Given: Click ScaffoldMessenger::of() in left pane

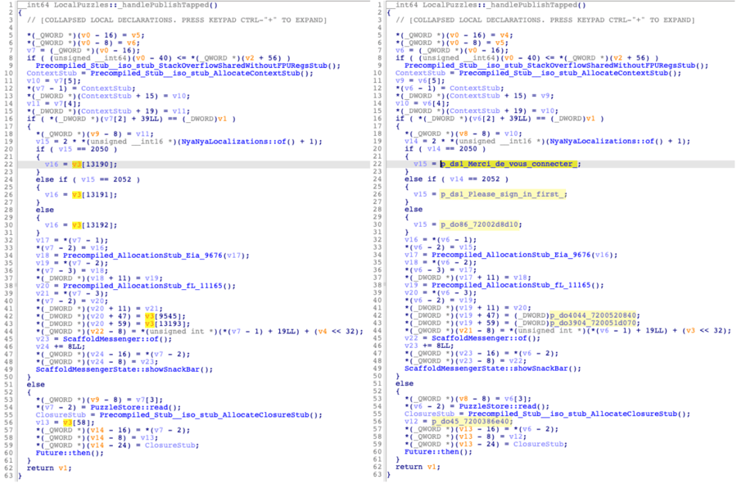Looking at the screenshot, I should [117, 339].
